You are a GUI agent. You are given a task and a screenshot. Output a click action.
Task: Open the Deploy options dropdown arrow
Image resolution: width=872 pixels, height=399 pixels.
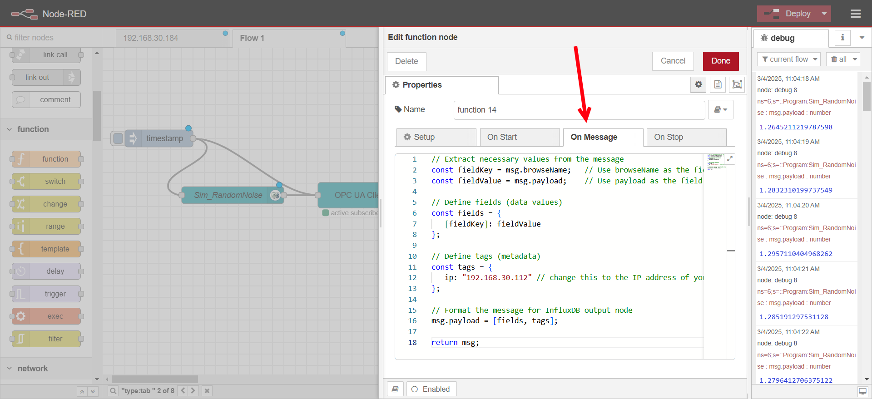tap(824, 14)
